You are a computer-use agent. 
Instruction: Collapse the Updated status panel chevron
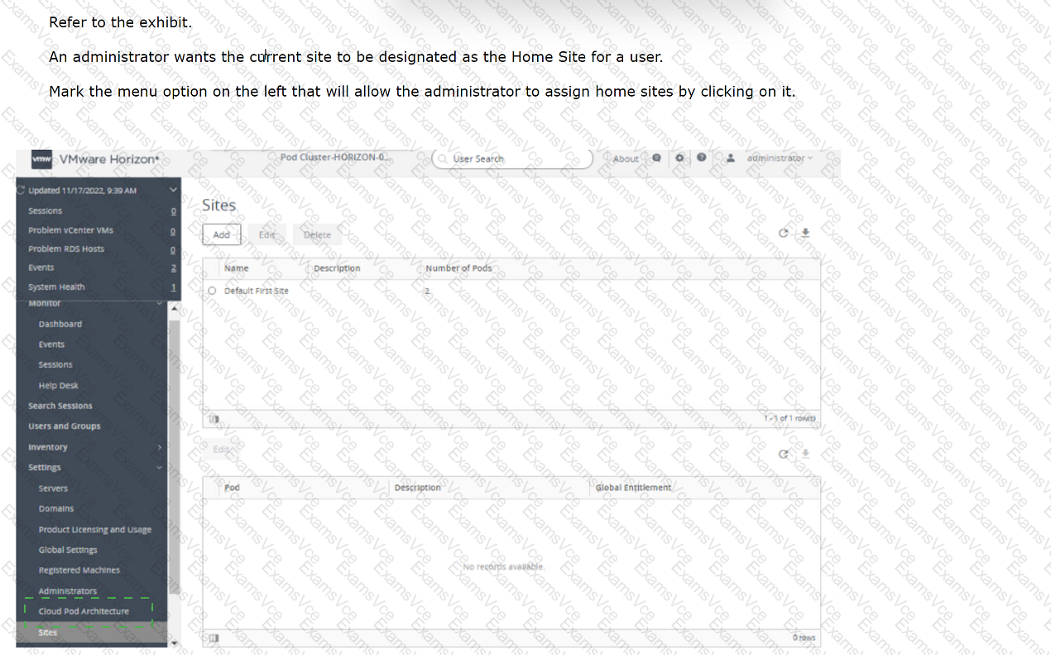173,190
